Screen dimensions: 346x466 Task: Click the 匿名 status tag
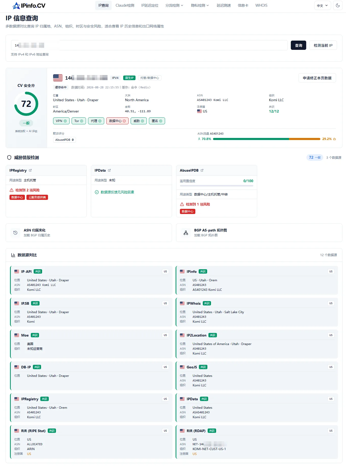point(157,121)
